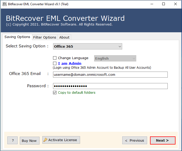Maximize the wizard window
The image size is (182, 151).
coord(163,4)
